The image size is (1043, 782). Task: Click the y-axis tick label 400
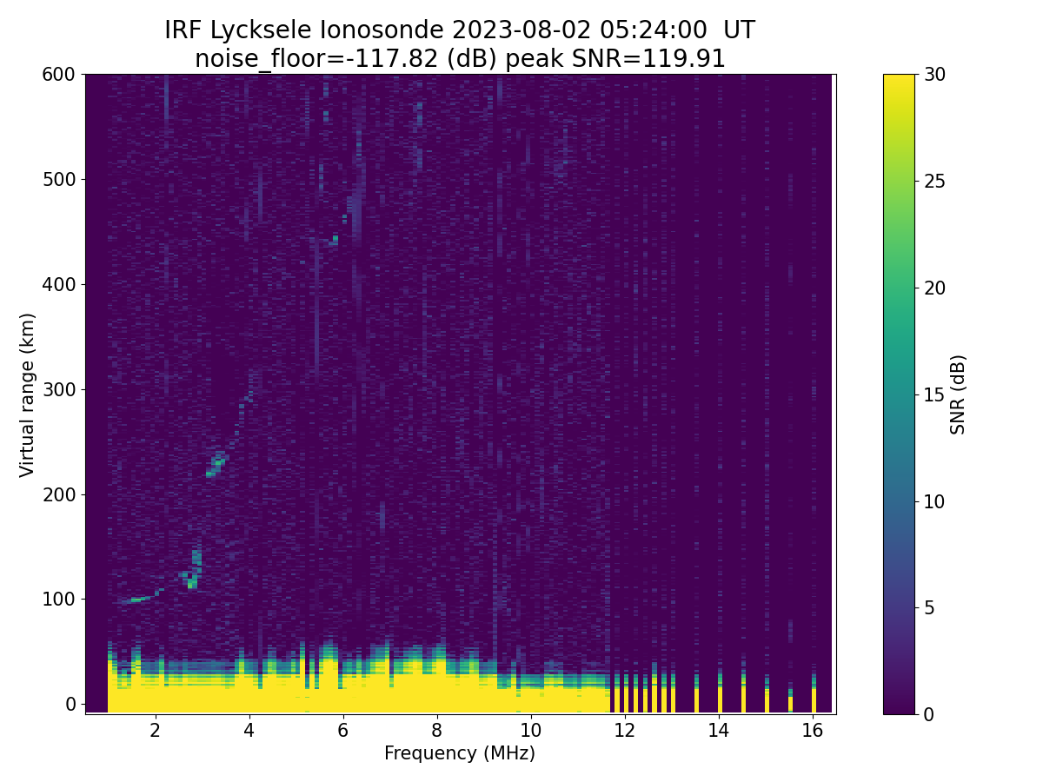click(59, 284)
